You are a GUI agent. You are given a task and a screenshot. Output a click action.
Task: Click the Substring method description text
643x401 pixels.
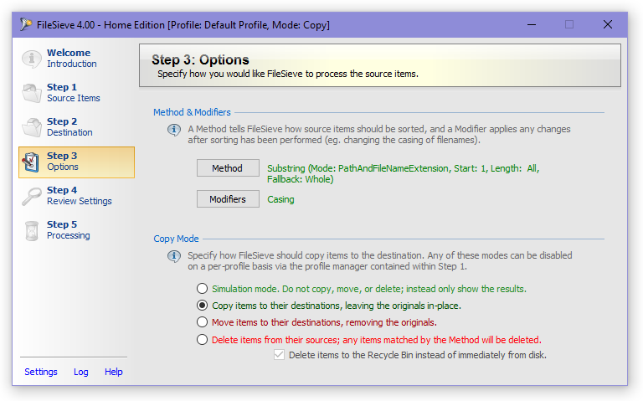pyautogui.click(x=403, y=174)
